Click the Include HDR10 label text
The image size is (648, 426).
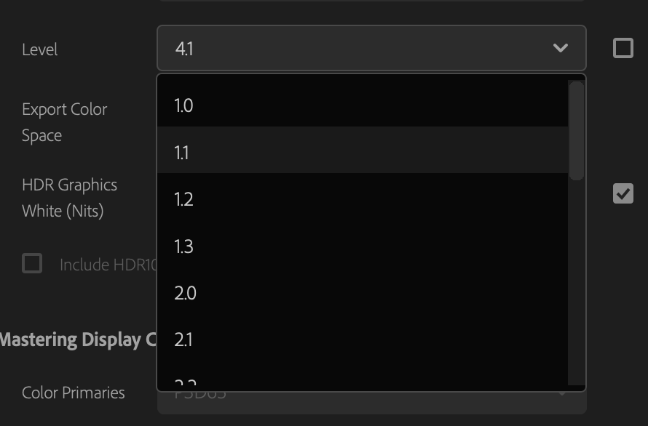(x=108, y=265)
